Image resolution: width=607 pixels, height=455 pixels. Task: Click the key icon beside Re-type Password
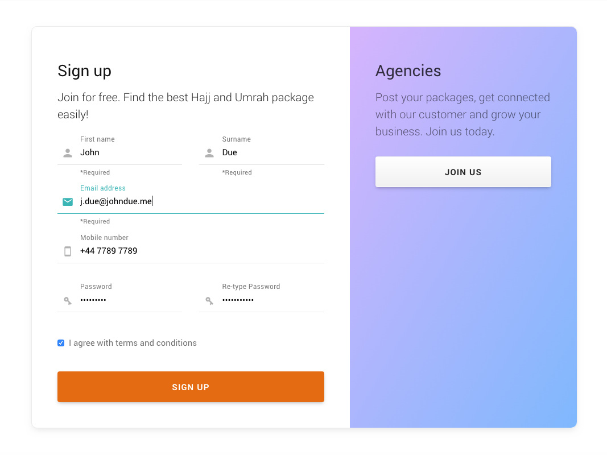(x=209, y=300)
